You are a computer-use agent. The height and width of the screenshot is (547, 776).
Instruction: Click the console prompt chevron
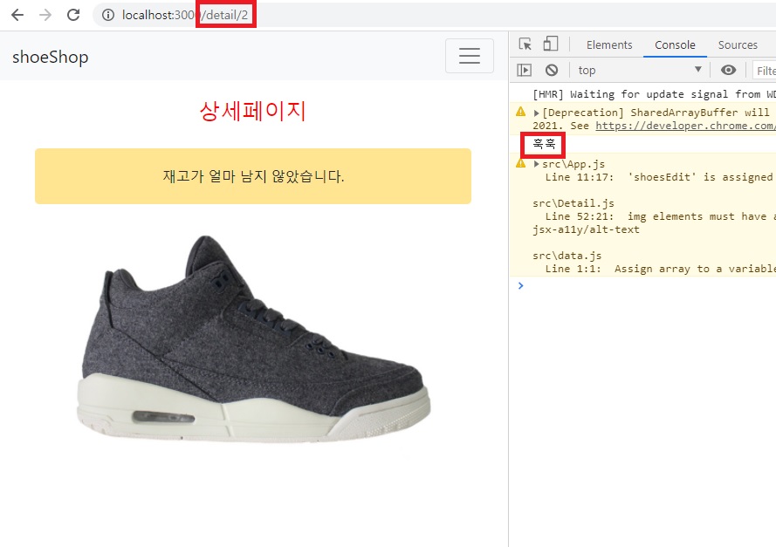(x=520, y=285)
